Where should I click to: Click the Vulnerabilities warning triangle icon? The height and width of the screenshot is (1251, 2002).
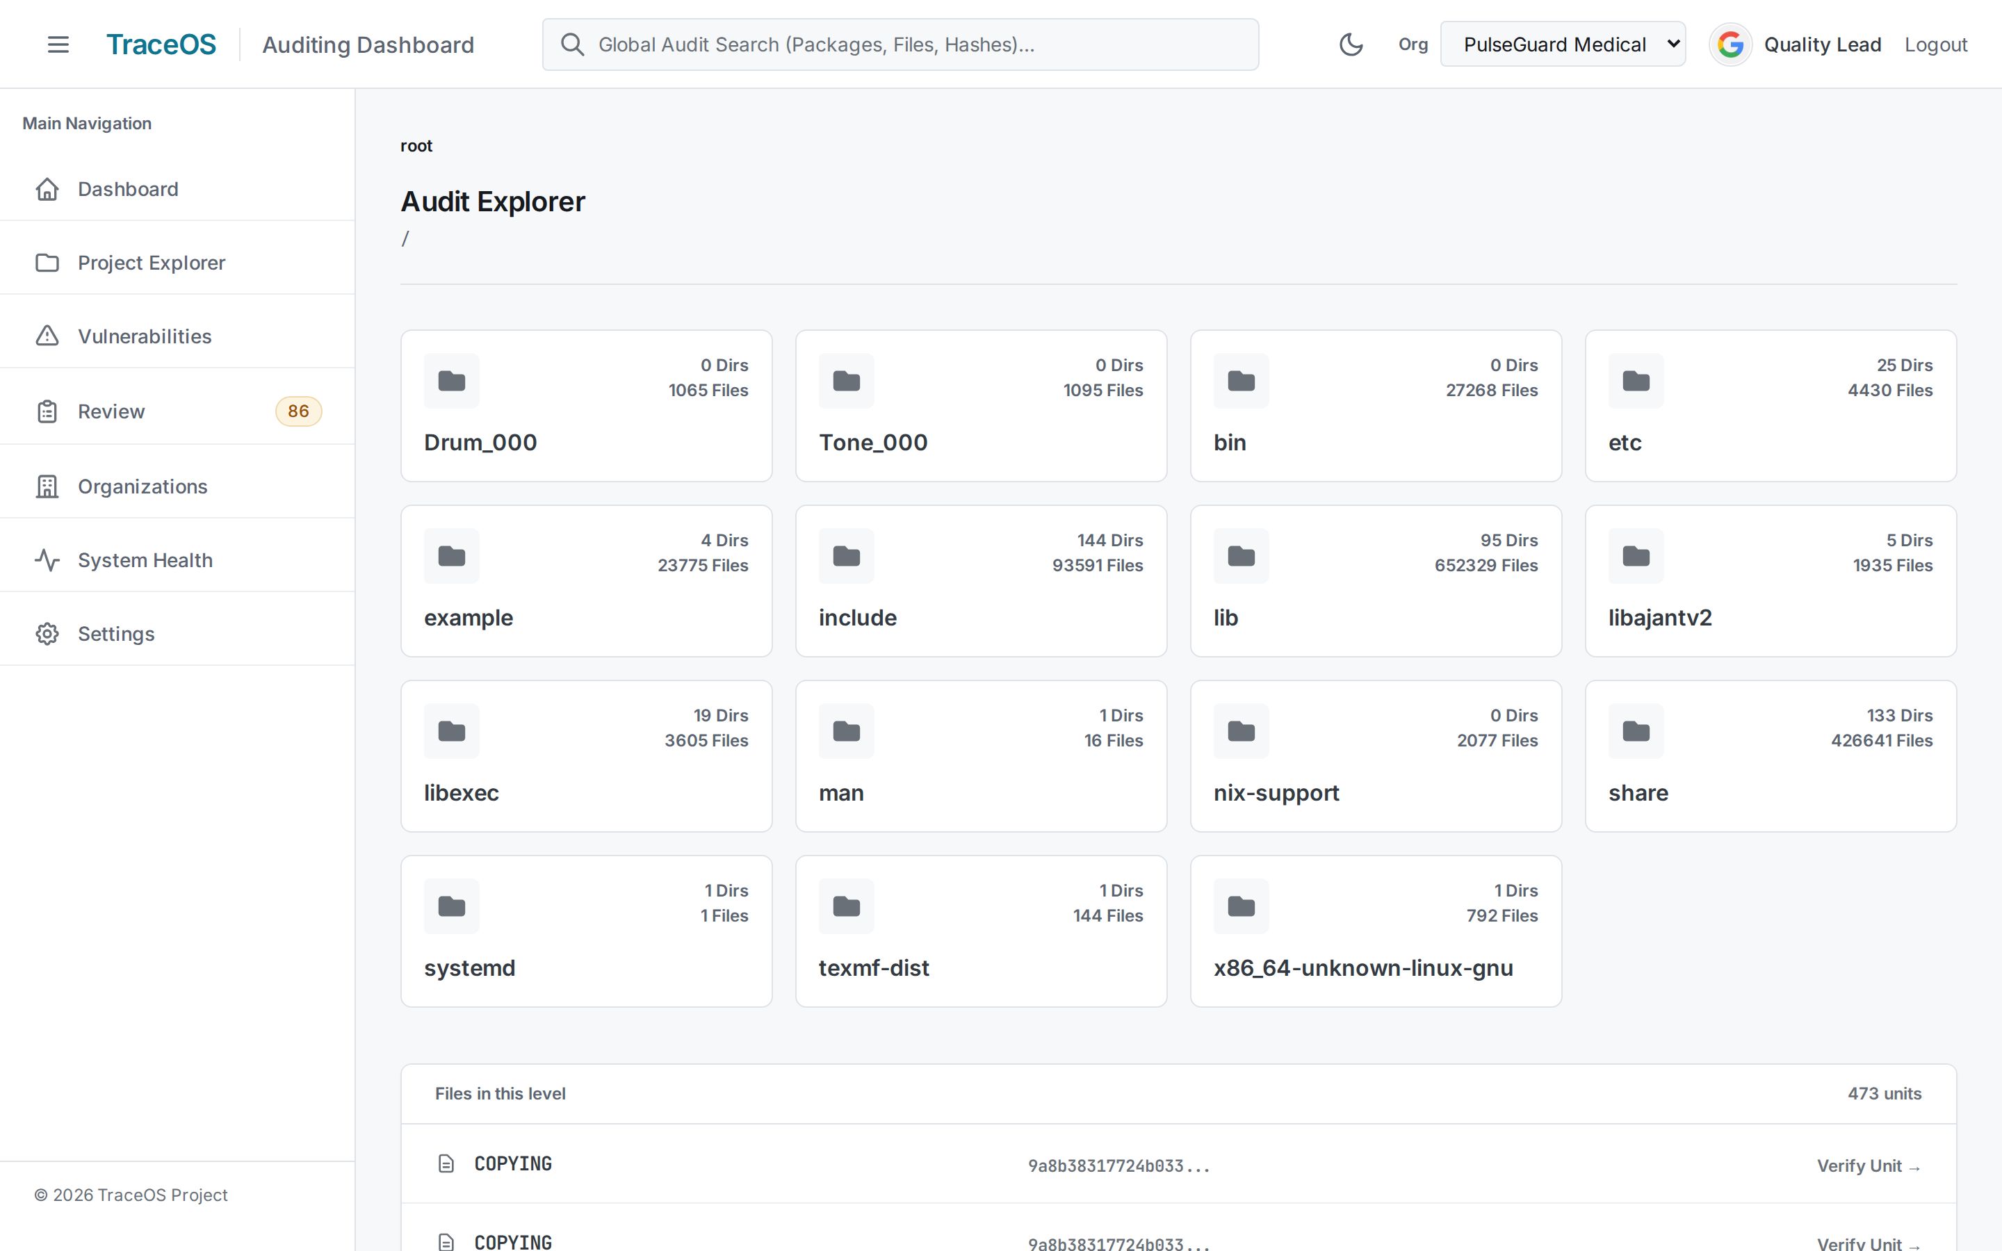[x=47, y=336]
